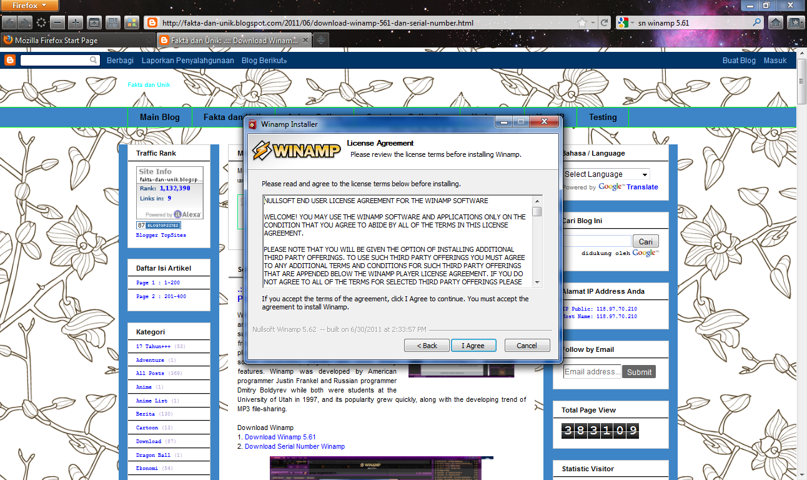Image resolution: width=807 pixels, height=480 pixels.
Task: Open Download Winamp 5.61 link
Action: (x=280, y=437)
